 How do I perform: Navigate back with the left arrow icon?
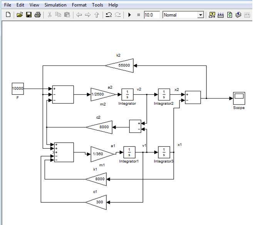[79, 15]
